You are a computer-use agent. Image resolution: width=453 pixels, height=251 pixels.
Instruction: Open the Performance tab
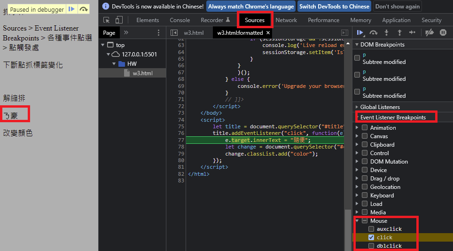pyautogui.click(x=324, y=20)
